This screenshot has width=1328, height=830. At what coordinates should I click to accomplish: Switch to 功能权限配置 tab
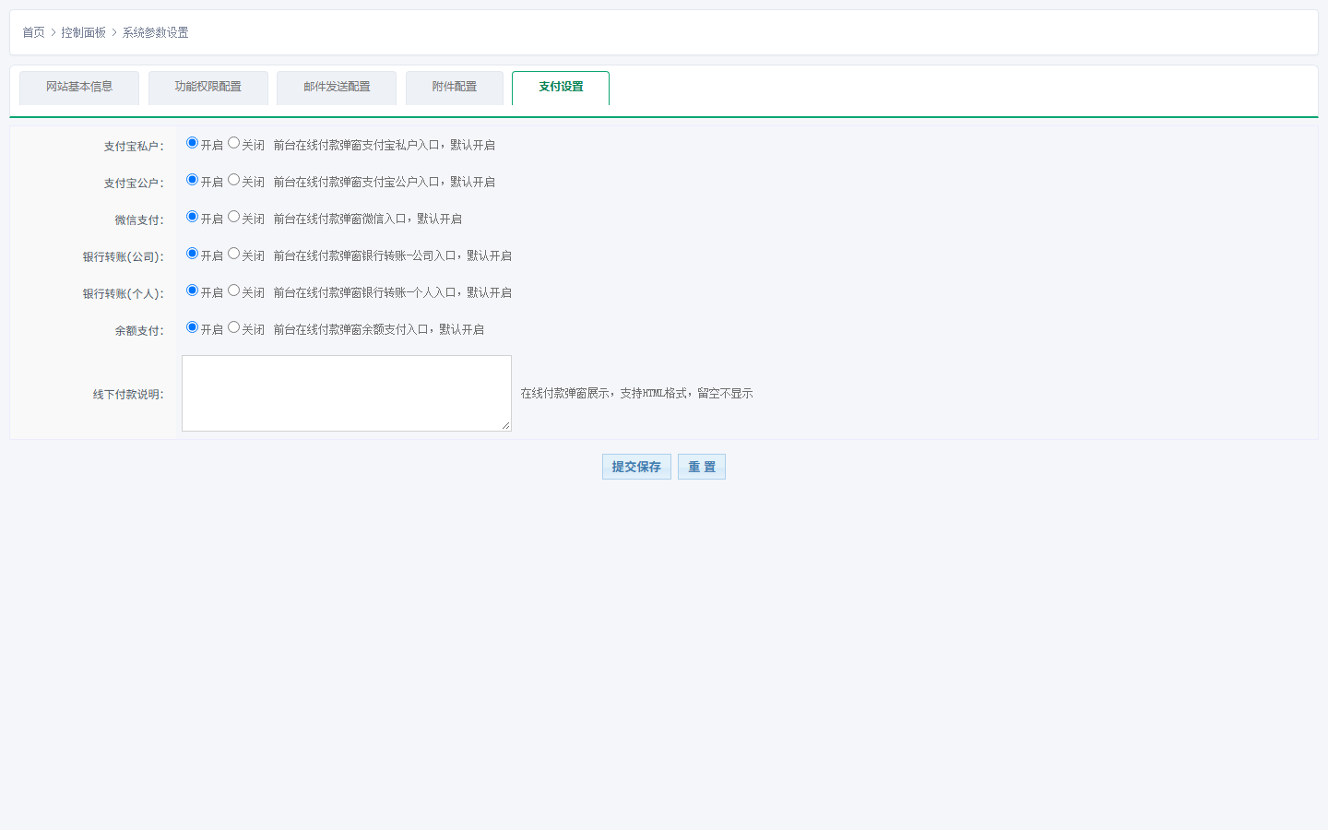208,88
